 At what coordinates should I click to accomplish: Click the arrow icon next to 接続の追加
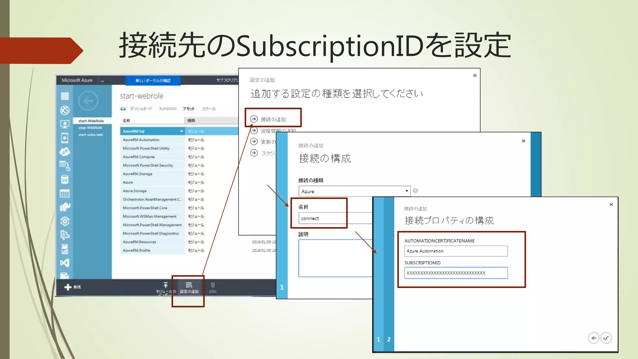[254, 119]
